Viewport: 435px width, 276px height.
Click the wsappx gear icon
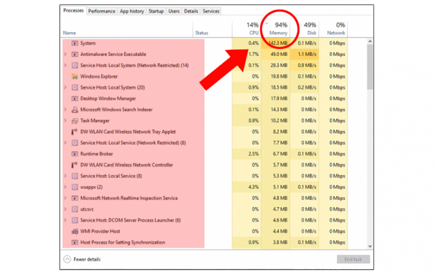pos(74,187)
